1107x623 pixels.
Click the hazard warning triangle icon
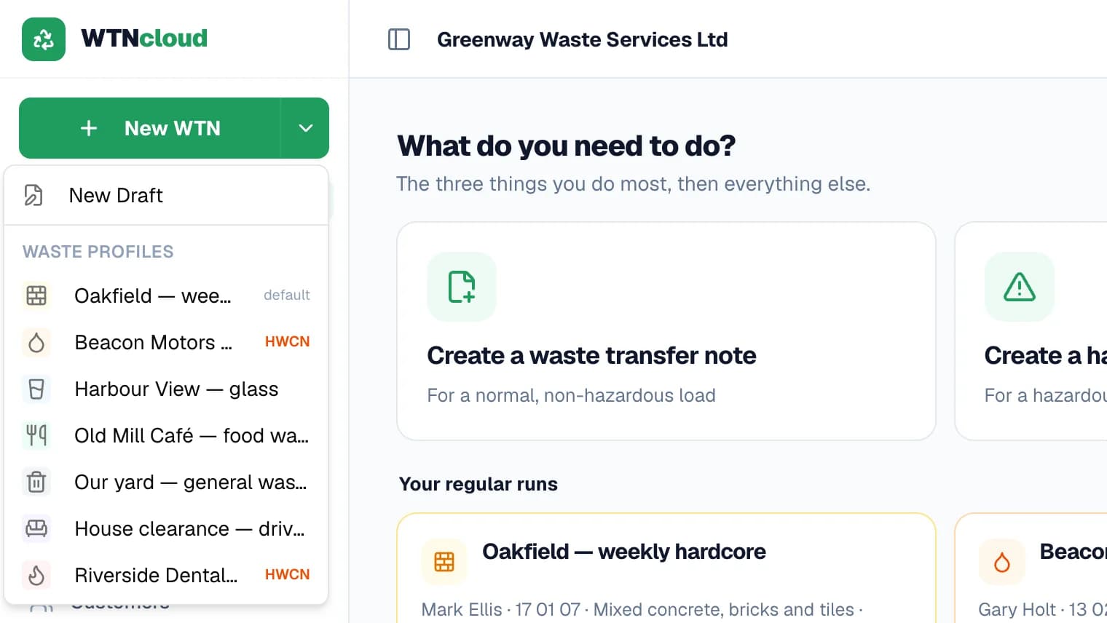(x=1020, y=287)
